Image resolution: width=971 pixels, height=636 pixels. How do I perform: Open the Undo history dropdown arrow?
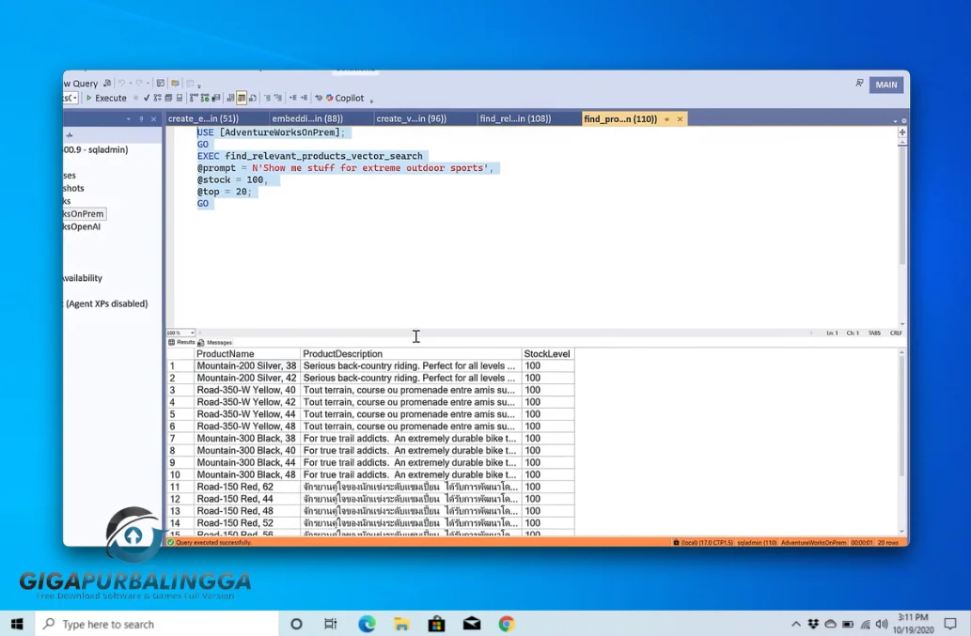(131, 84)
